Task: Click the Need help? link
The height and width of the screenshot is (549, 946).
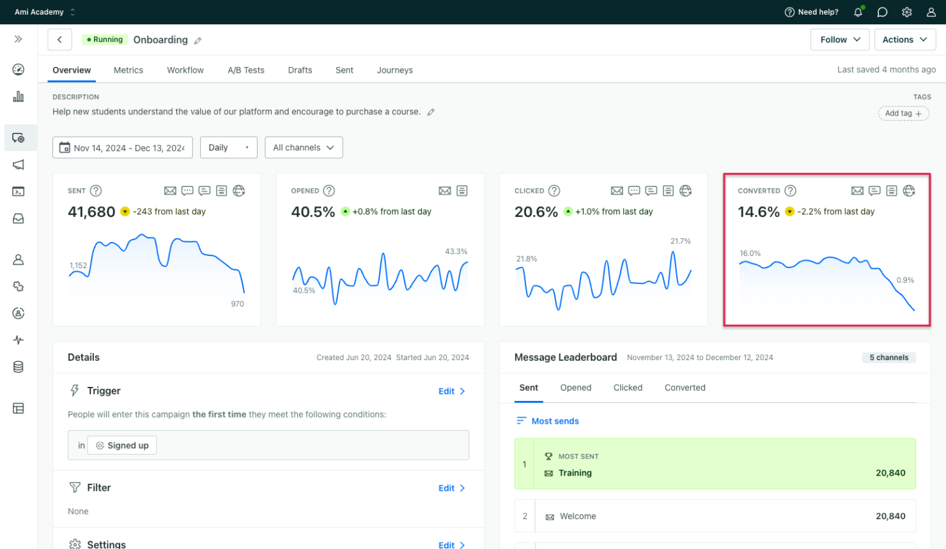Action: click(812, 12)
